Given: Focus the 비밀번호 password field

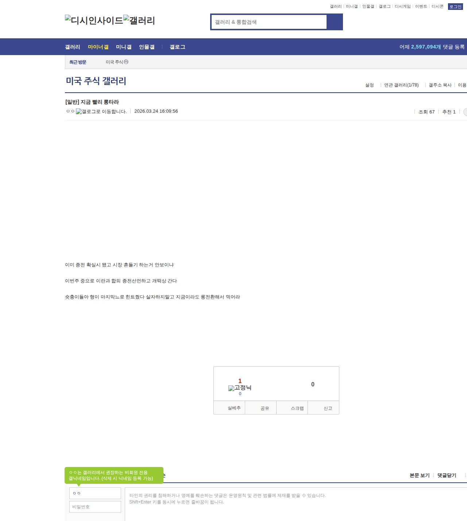Looking at the screenshot, I should (95, 507).
